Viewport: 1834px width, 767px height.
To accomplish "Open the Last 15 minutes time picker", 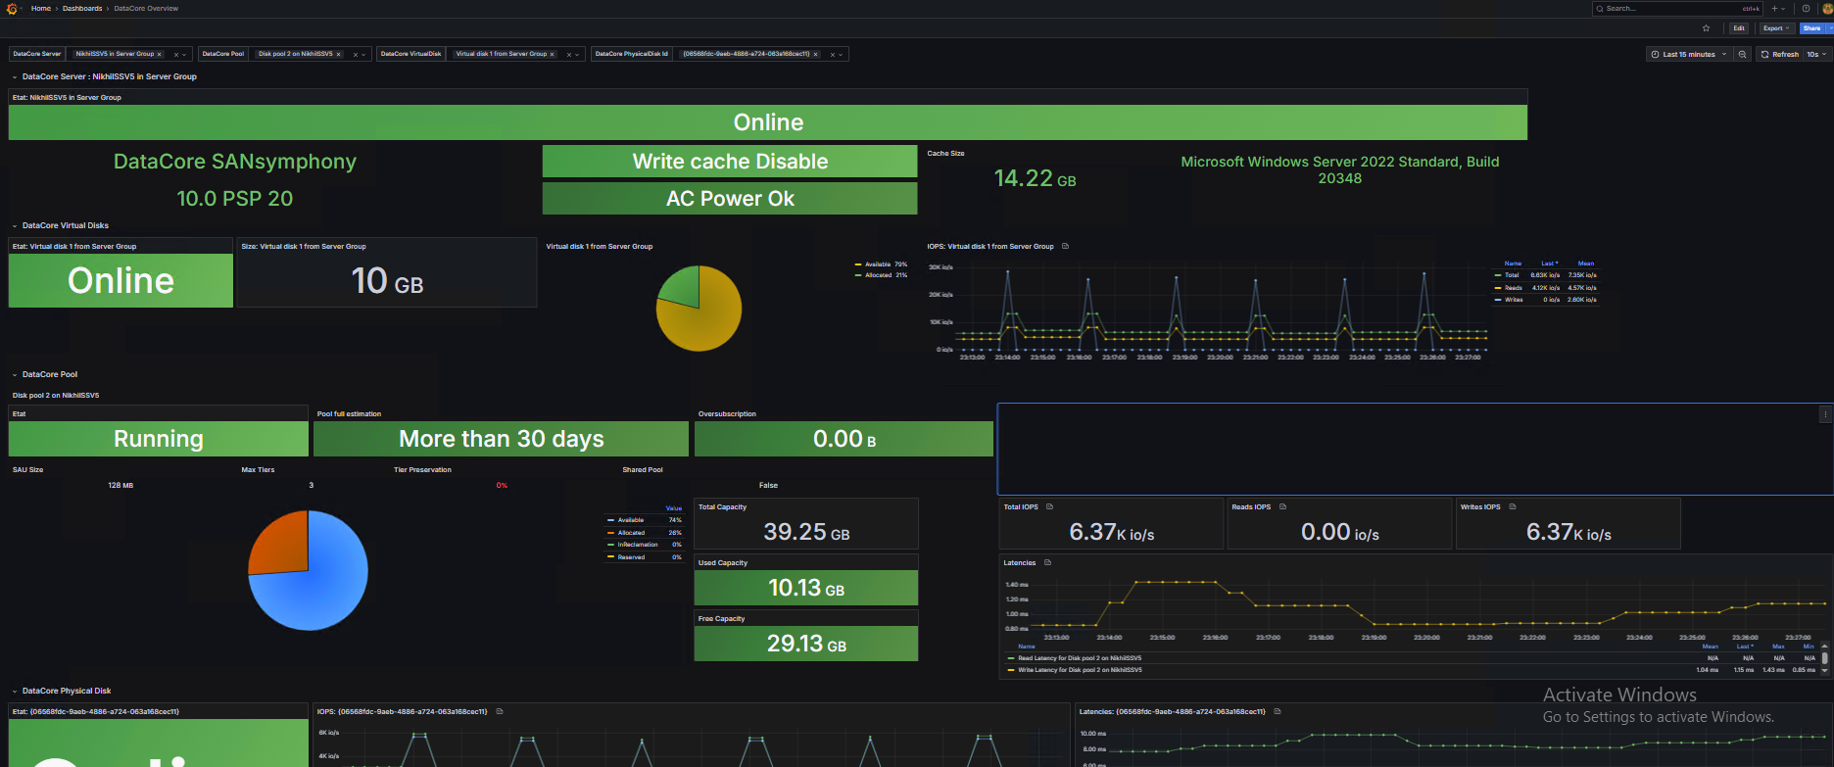I will 1689,54.
